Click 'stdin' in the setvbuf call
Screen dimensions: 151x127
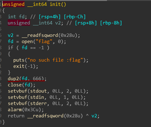(37, 97)
